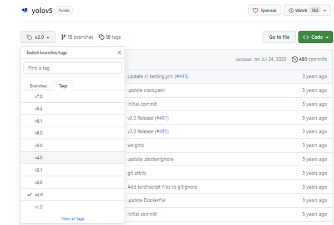Select tag v1.0 from the list
334x225 pixels.
[73, 207]
